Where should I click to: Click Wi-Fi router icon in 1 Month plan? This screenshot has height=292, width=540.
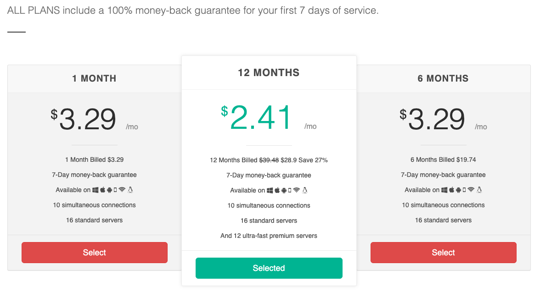pos(122,189)
